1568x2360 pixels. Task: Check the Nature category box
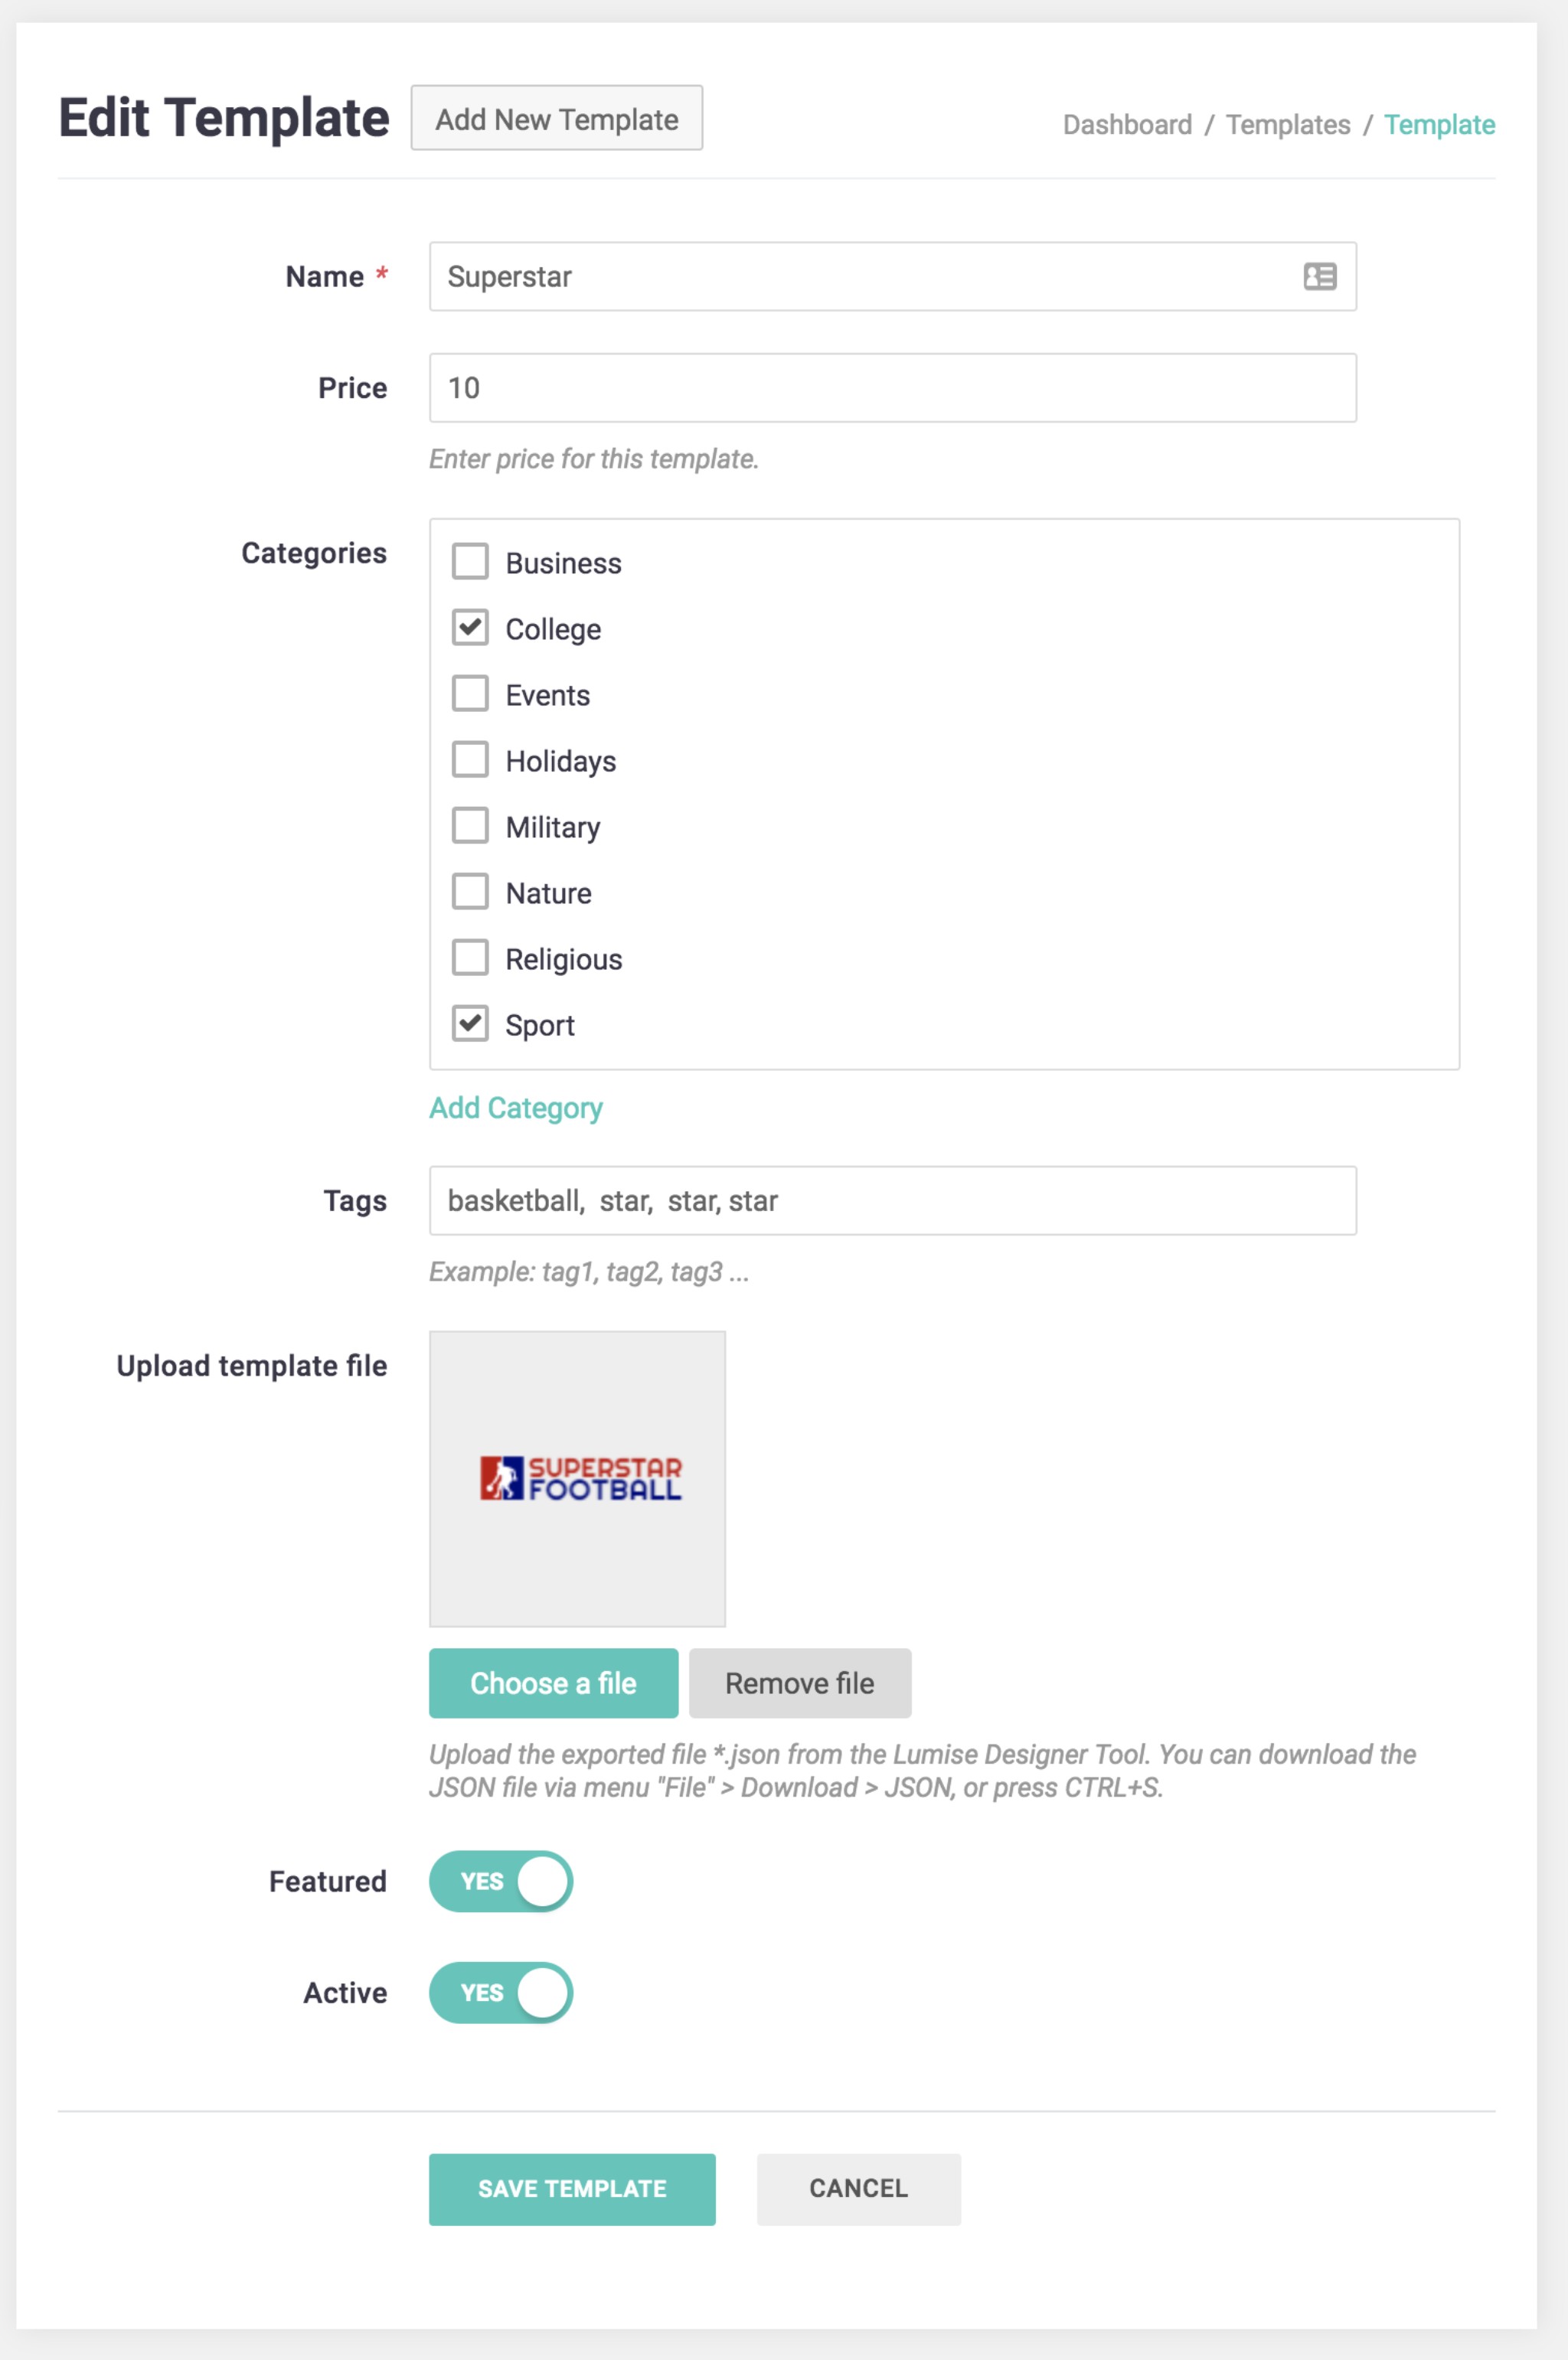[470, 892]
